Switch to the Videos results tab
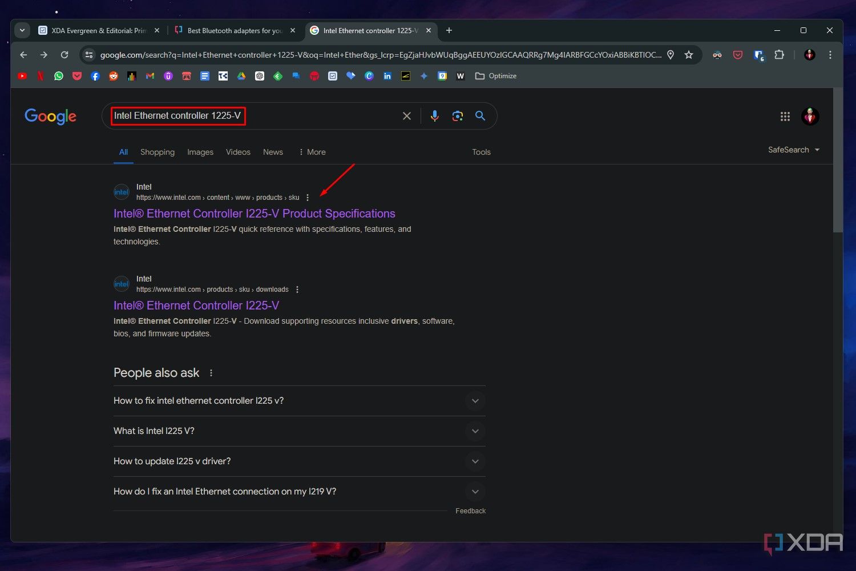The height and width of the screenshot is (571, 856). pyautogui.click(x=238, y=152)
